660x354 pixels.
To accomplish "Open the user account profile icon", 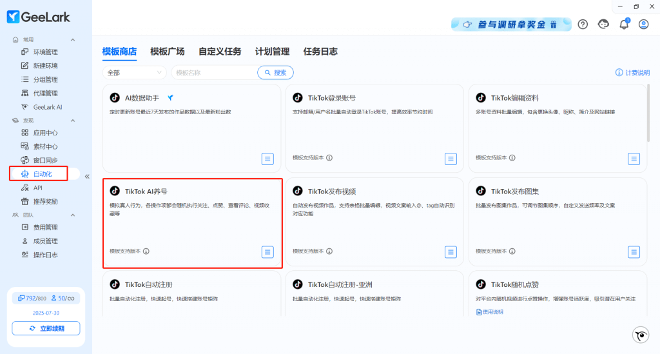I will [x=643, y=24].
